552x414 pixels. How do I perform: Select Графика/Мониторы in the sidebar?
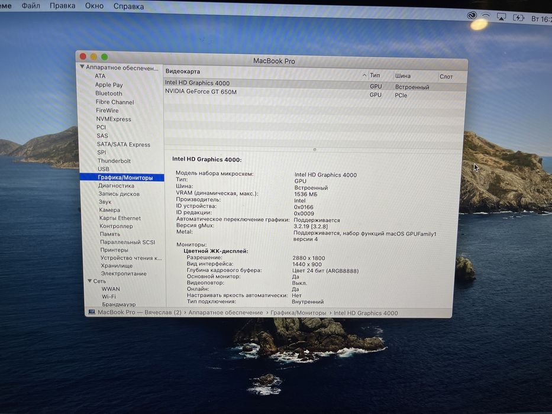click(x=122, y=177)
